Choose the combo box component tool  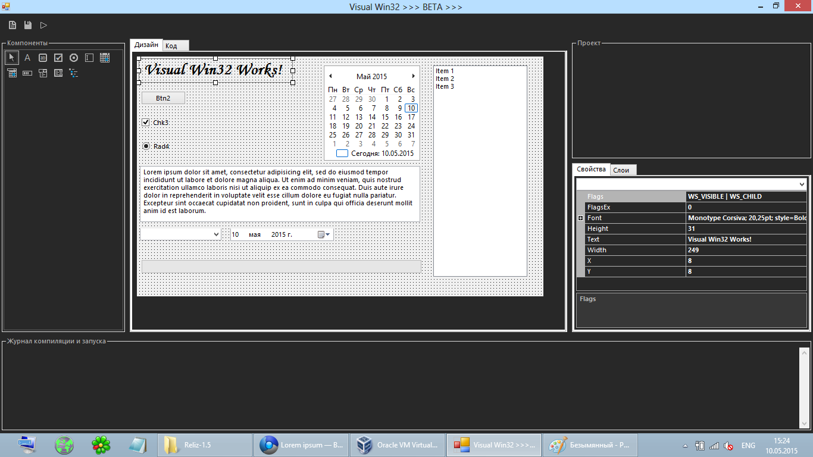[x=43, y=73]
